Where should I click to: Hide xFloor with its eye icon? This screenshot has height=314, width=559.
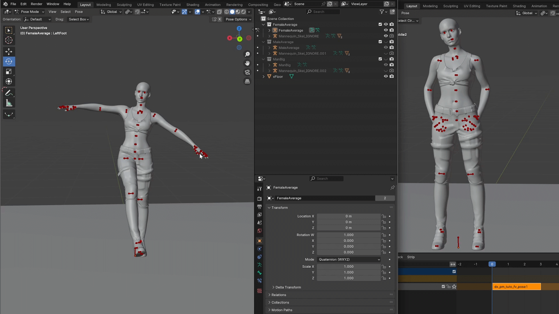385,76
